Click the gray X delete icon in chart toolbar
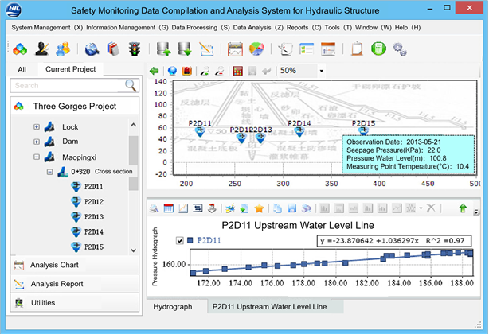489x334 pixels. point(431,208)
